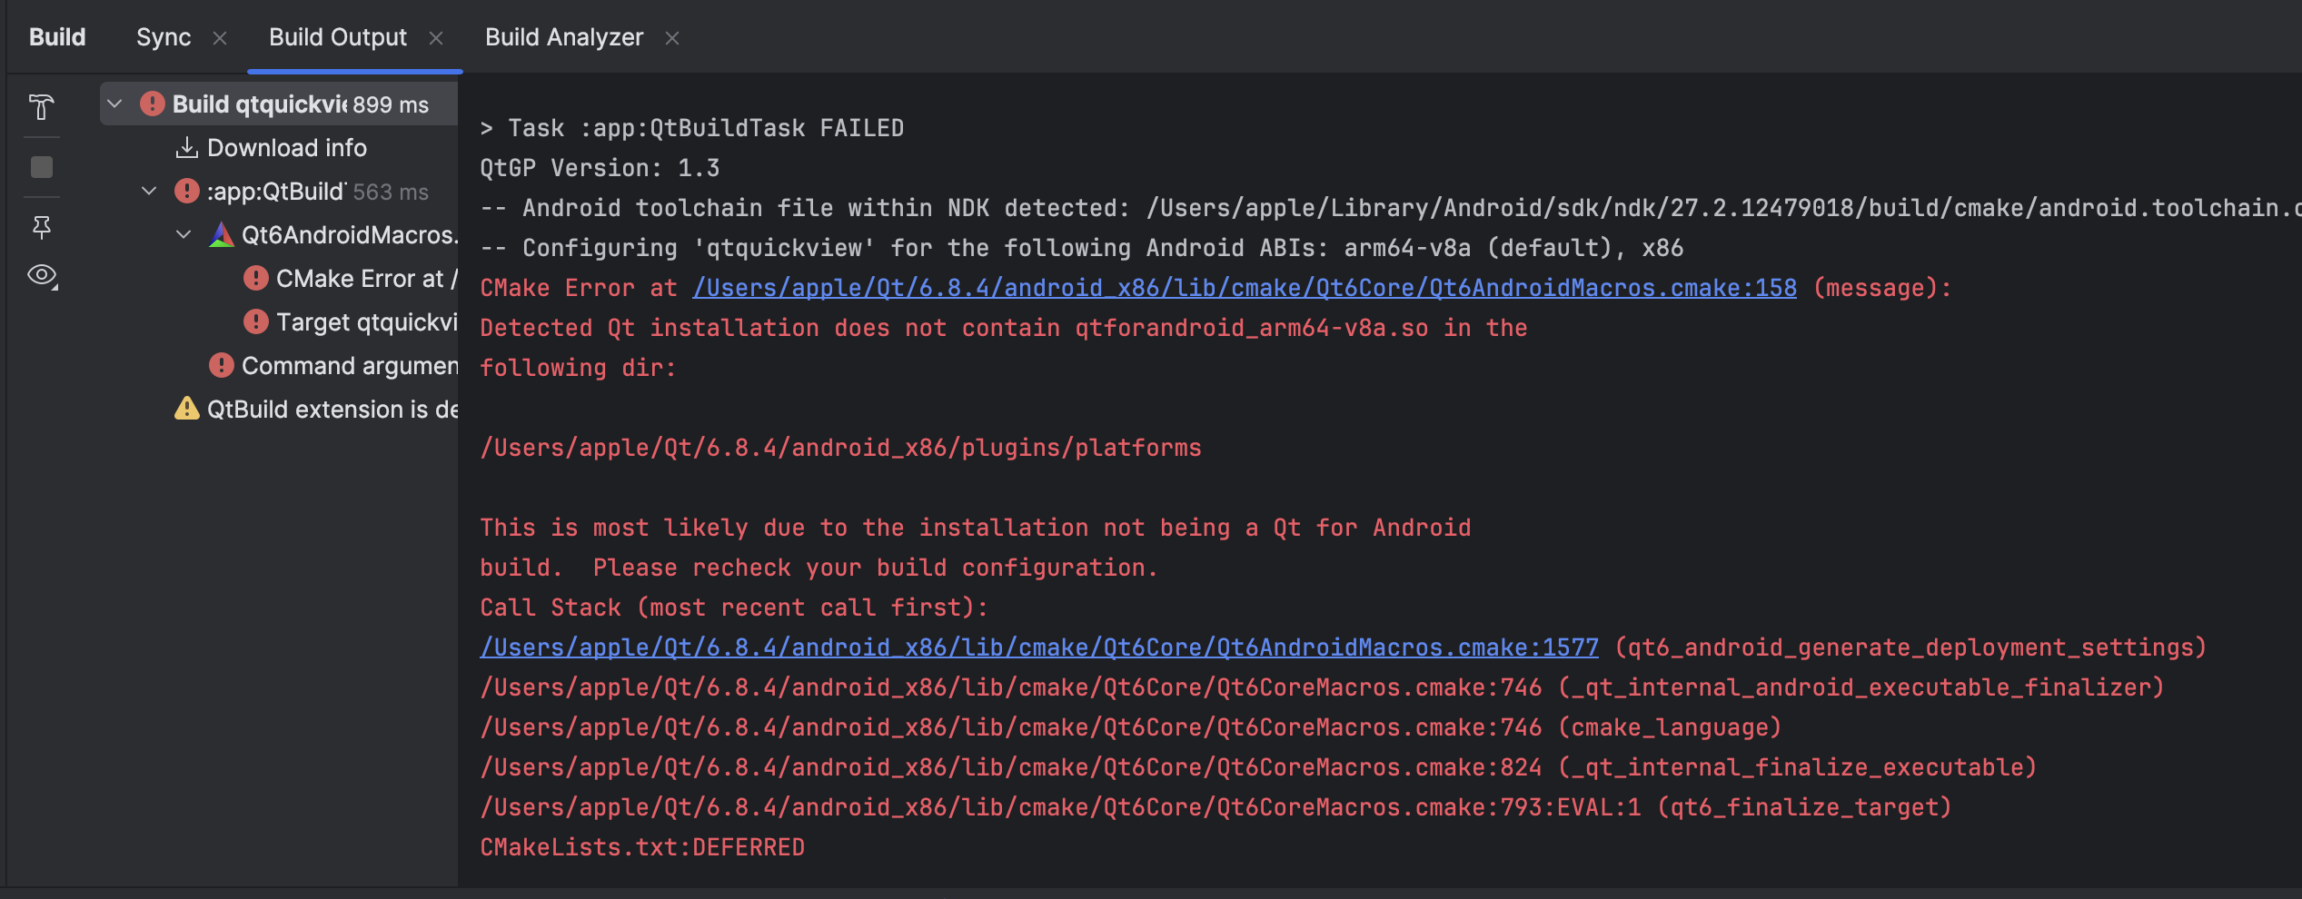
Task: Collapse the :app:QtBuild task node
Action: [149, 192]
